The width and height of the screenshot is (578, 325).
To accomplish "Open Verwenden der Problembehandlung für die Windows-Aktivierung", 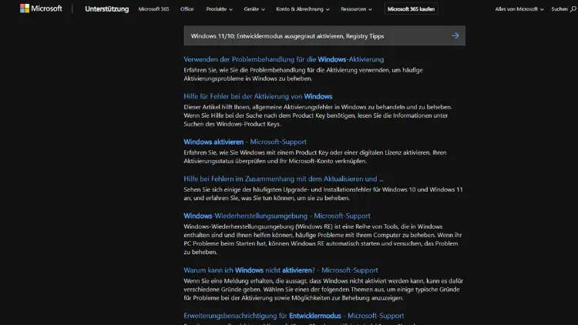I will pos(284,59).
